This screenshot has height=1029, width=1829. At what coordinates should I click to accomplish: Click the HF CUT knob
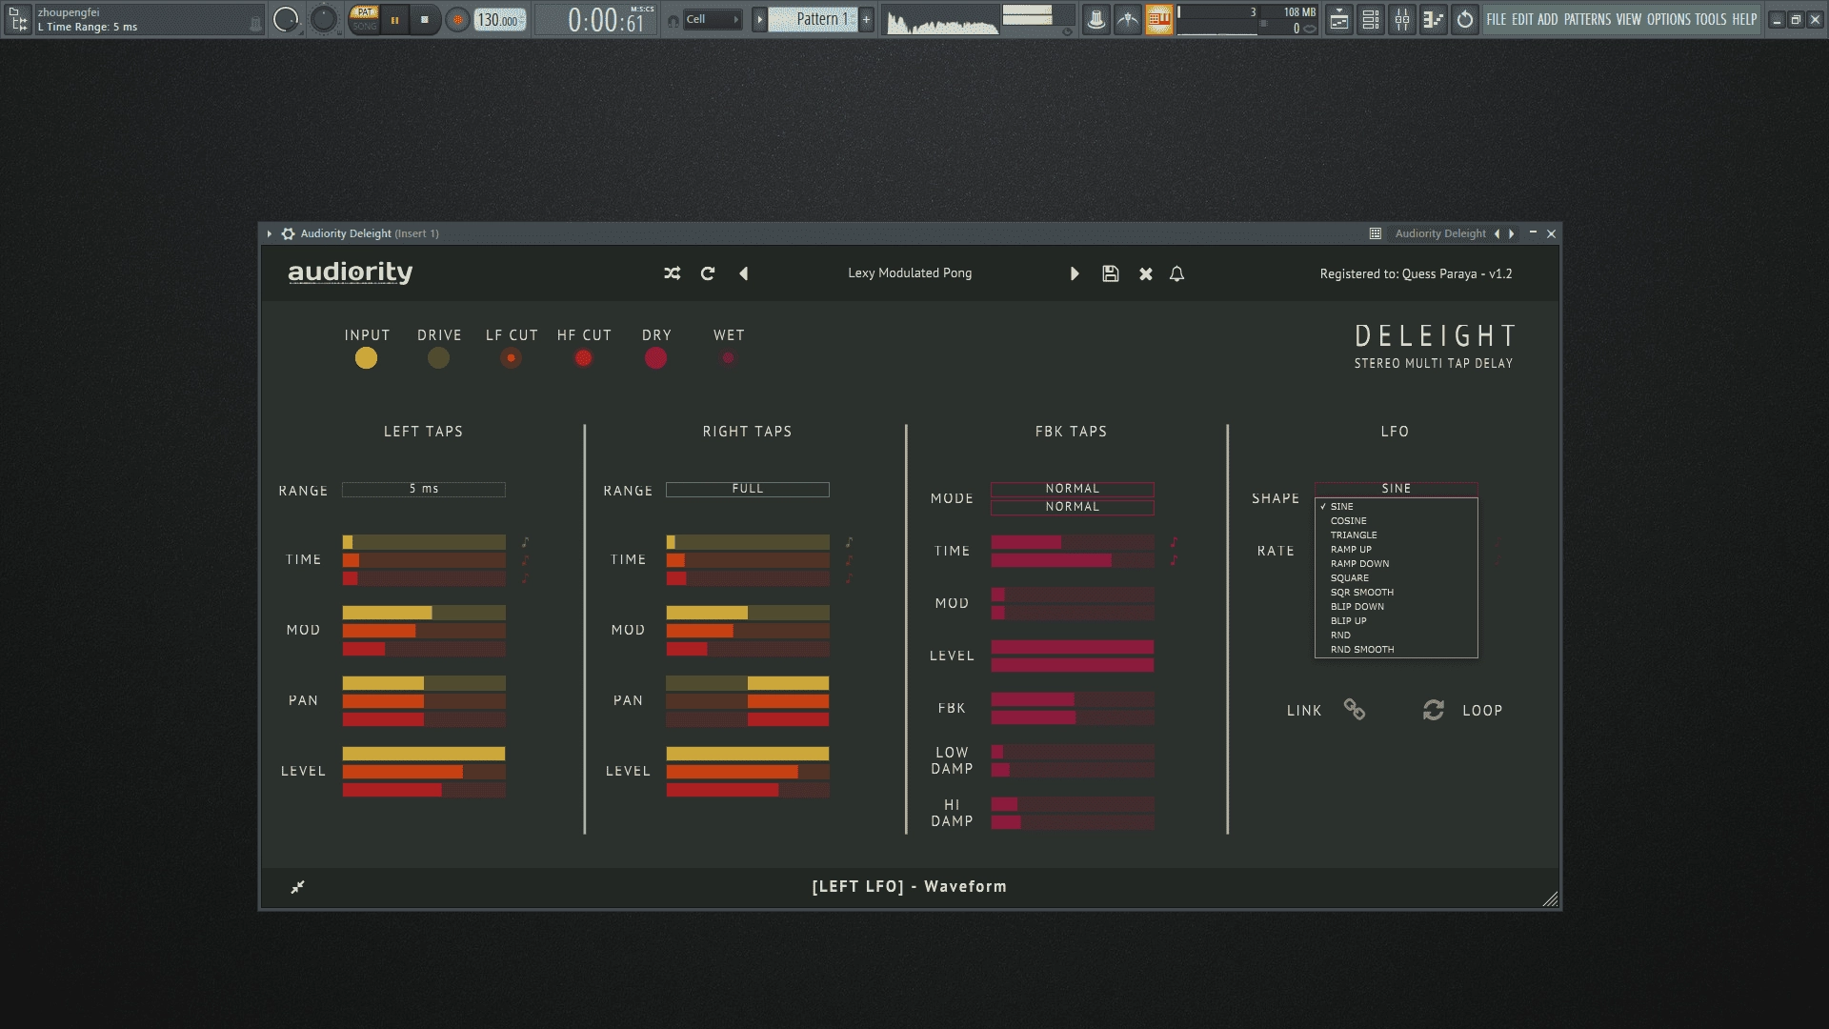click(x=583, y=358)
